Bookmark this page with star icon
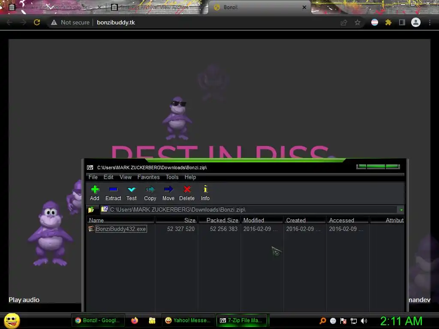Screen dimensions: 439x329 (358, 22)
